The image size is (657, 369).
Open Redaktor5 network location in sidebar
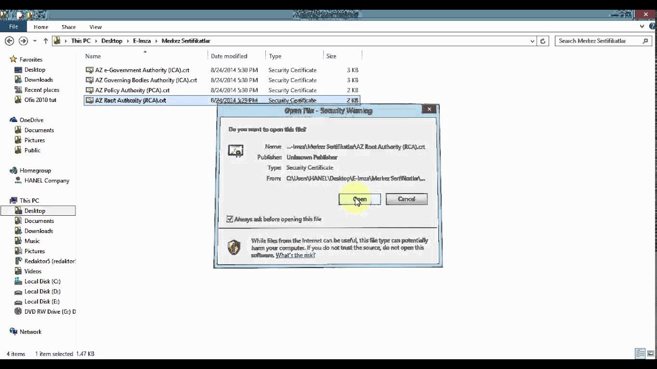pyautogui.click(x=45, y=261)
